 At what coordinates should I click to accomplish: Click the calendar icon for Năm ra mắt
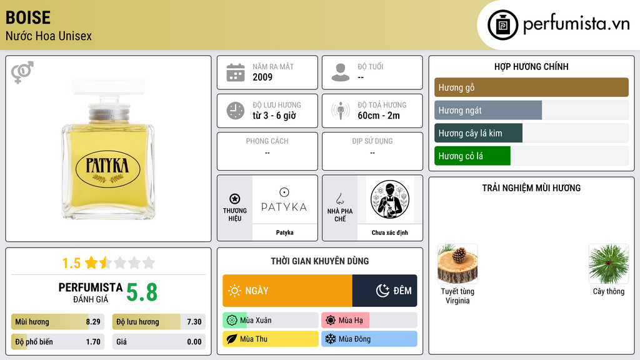pos(236,72)
